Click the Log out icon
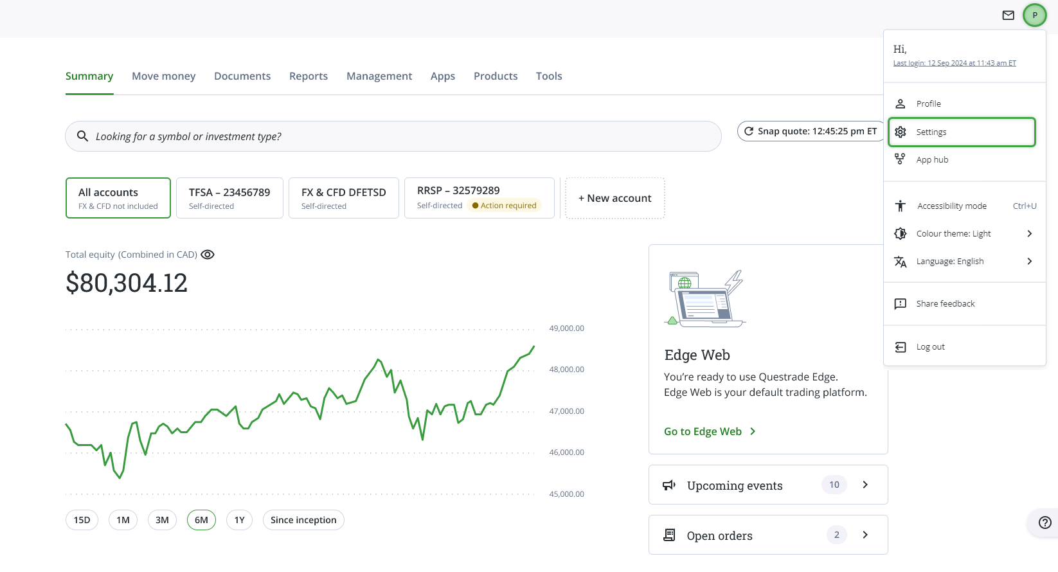The height and width of the screenshot is (572, 1058). pyautogui.click(x=901, y=347)
